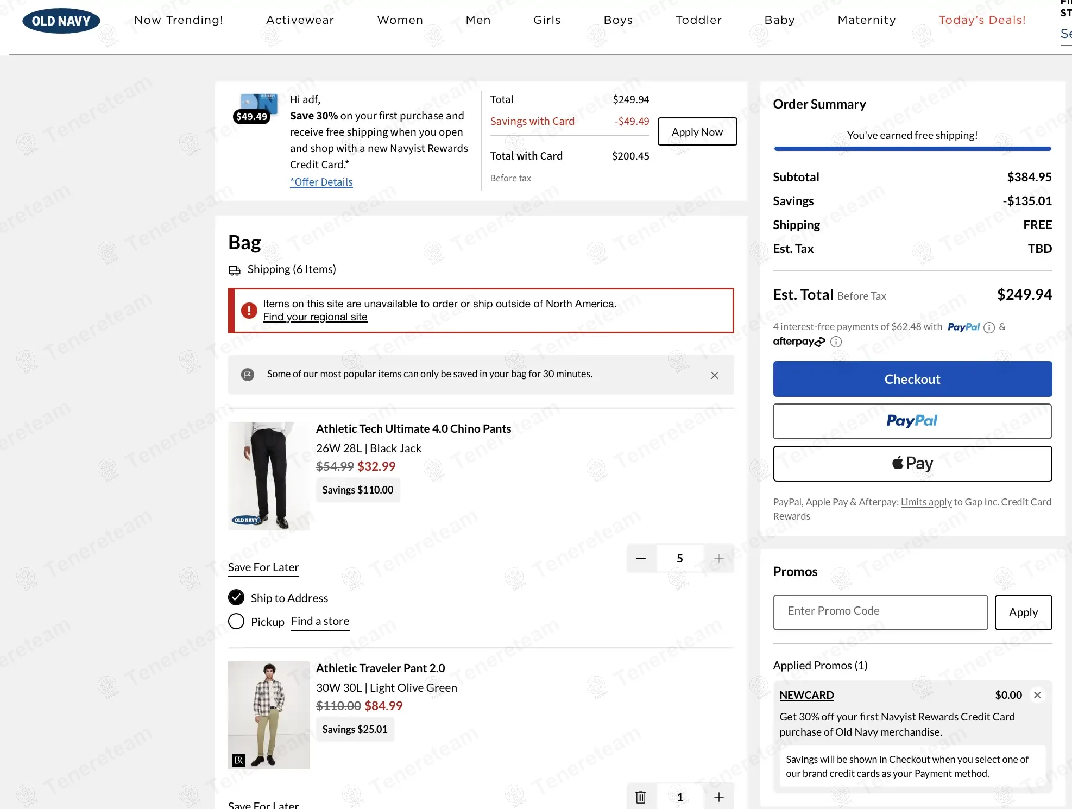The width and height of the screenshot is (1072, 809).
Task: Click the free shipping progress bar
Action: point(912,149)
